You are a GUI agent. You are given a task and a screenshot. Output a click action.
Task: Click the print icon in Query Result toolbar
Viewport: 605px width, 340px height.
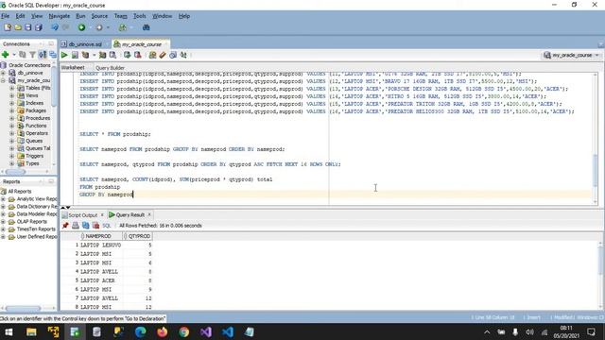point(76,226)
